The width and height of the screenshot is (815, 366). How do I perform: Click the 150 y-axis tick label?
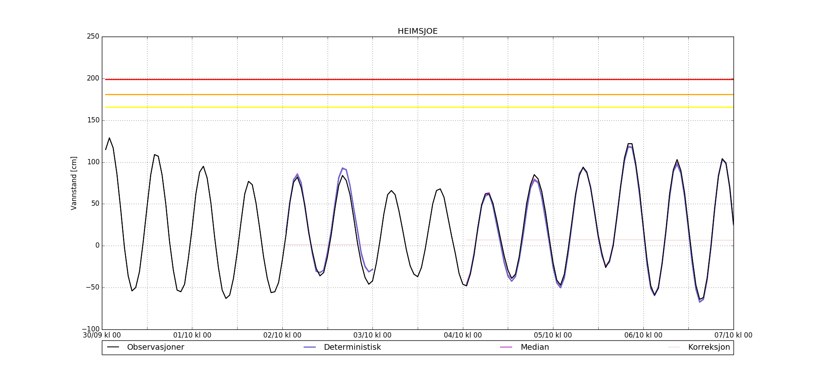click(x=93, y=120)
